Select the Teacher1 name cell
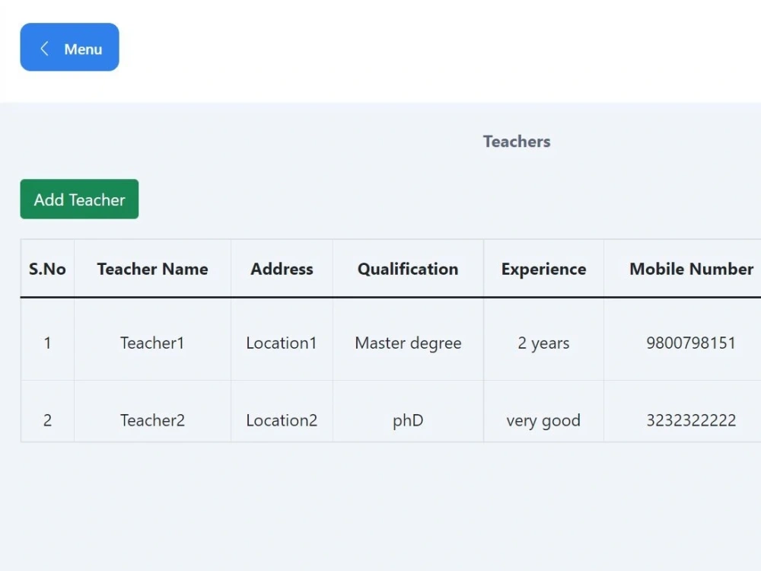Screen dimensions: 761x571 (151, 343)
